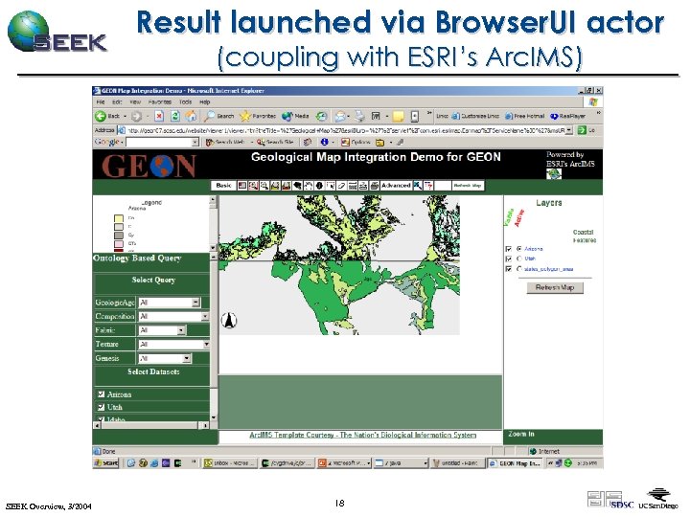
Task: Toggle states polygon layer visibility checkbox
Action: 509,269
